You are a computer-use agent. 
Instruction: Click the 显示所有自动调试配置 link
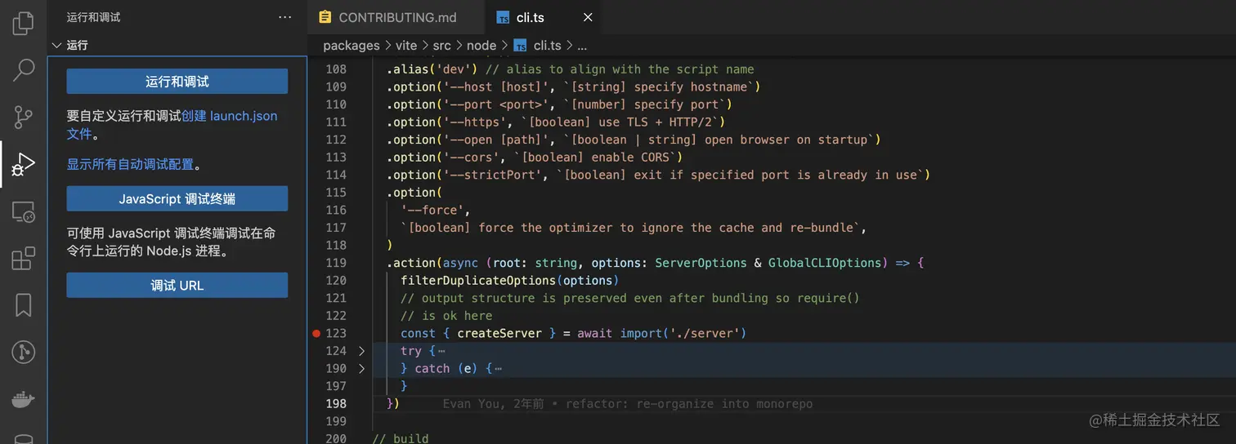pos(130,164)
